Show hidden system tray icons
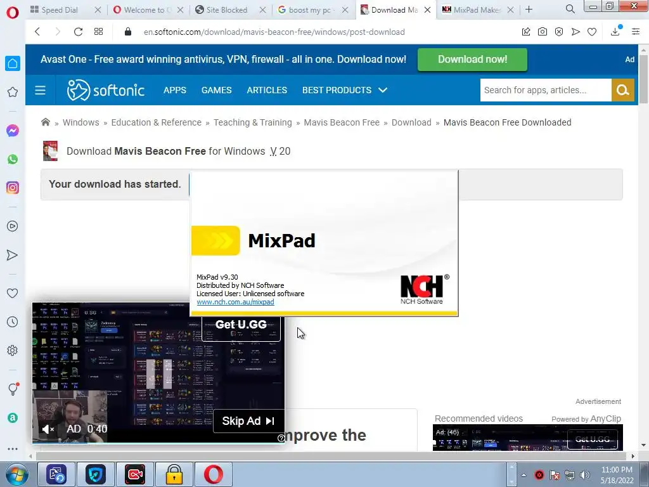This screenshot has height=487, width=649. [524, 475]
